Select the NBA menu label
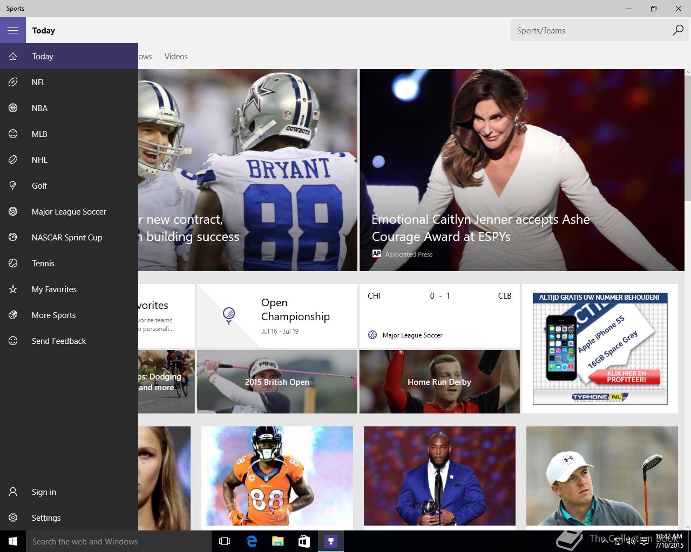The height and width of the screenshot is (552, 691). click(x=39, y=108)
